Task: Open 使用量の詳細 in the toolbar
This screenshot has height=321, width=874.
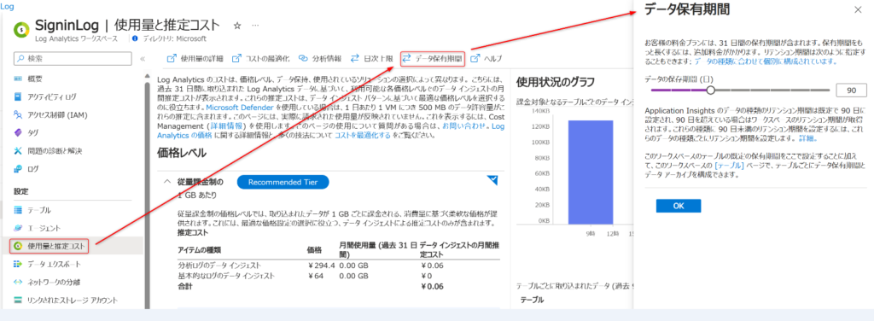Action: (x=195, y=59)
